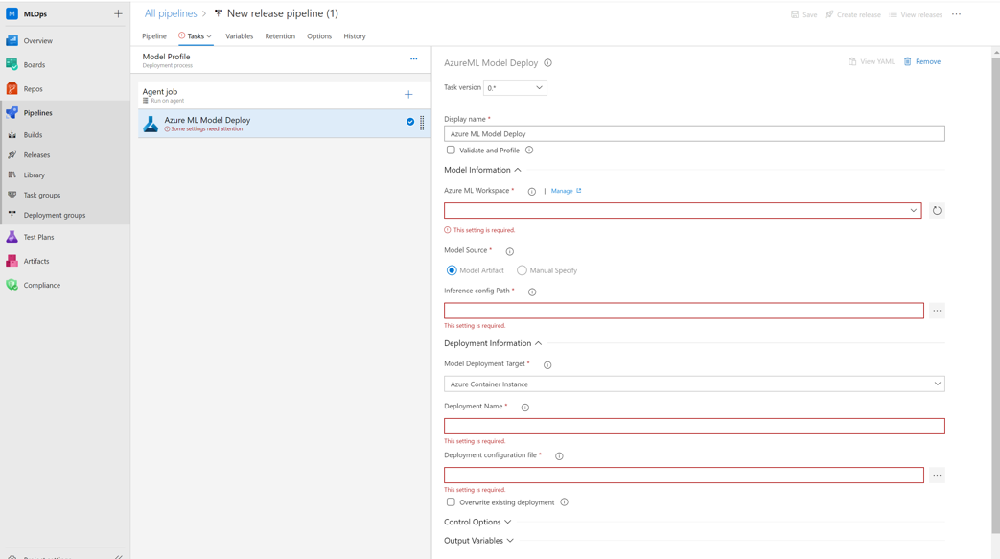Remove the AzureML Model Deploy task
Screen dimensions: 1000x559
(922, 62)
